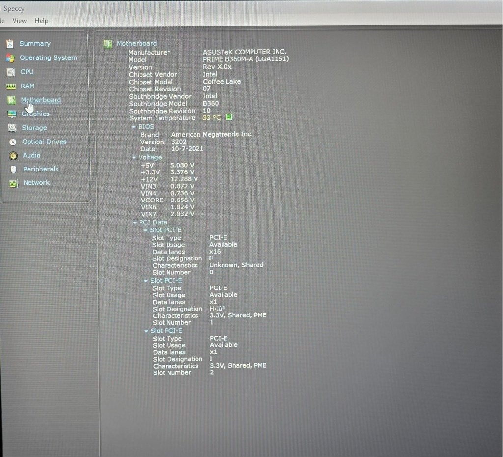
Task: Click the green temperature indicator icon
Action: tap(229, 117)
